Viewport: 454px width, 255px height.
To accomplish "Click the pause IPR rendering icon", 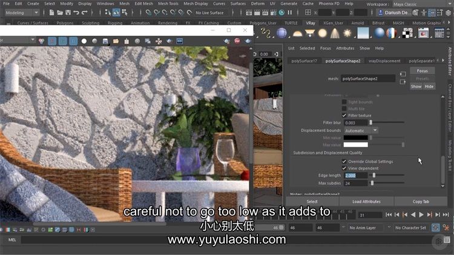I will tap(290, 13).
